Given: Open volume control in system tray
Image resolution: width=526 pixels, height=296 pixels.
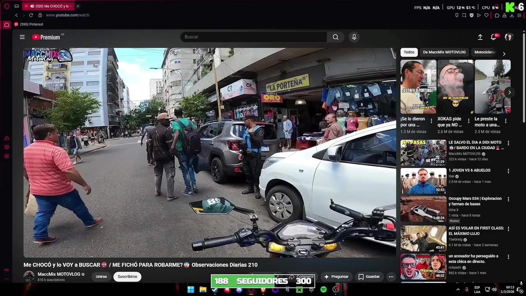Looking at the screenshot, I should coord(495,289).
